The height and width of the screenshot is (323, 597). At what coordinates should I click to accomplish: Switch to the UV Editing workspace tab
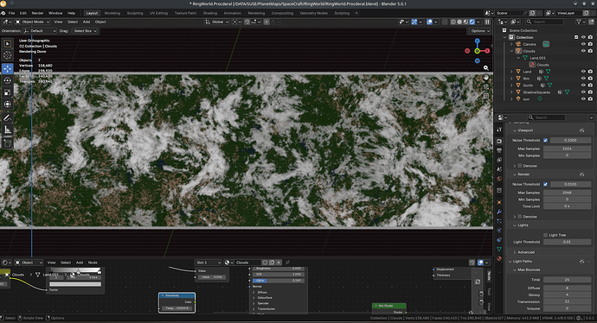(158, 13)
